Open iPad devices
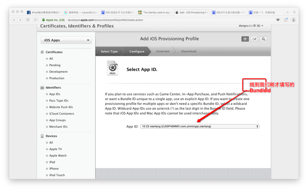The image size is (308, 190). click(52, 162)
